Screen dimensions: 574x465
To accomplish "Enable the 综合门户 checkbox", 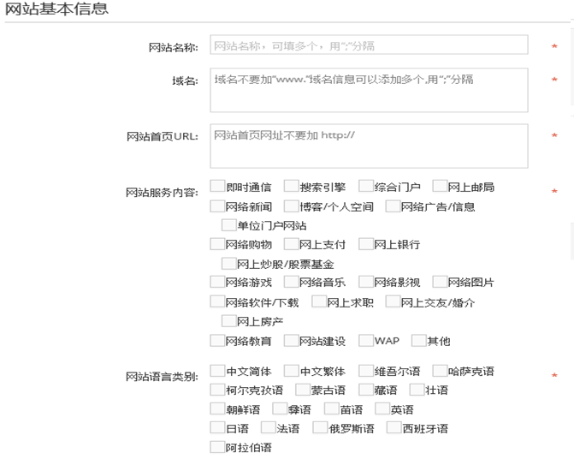I will click(366, 187).
